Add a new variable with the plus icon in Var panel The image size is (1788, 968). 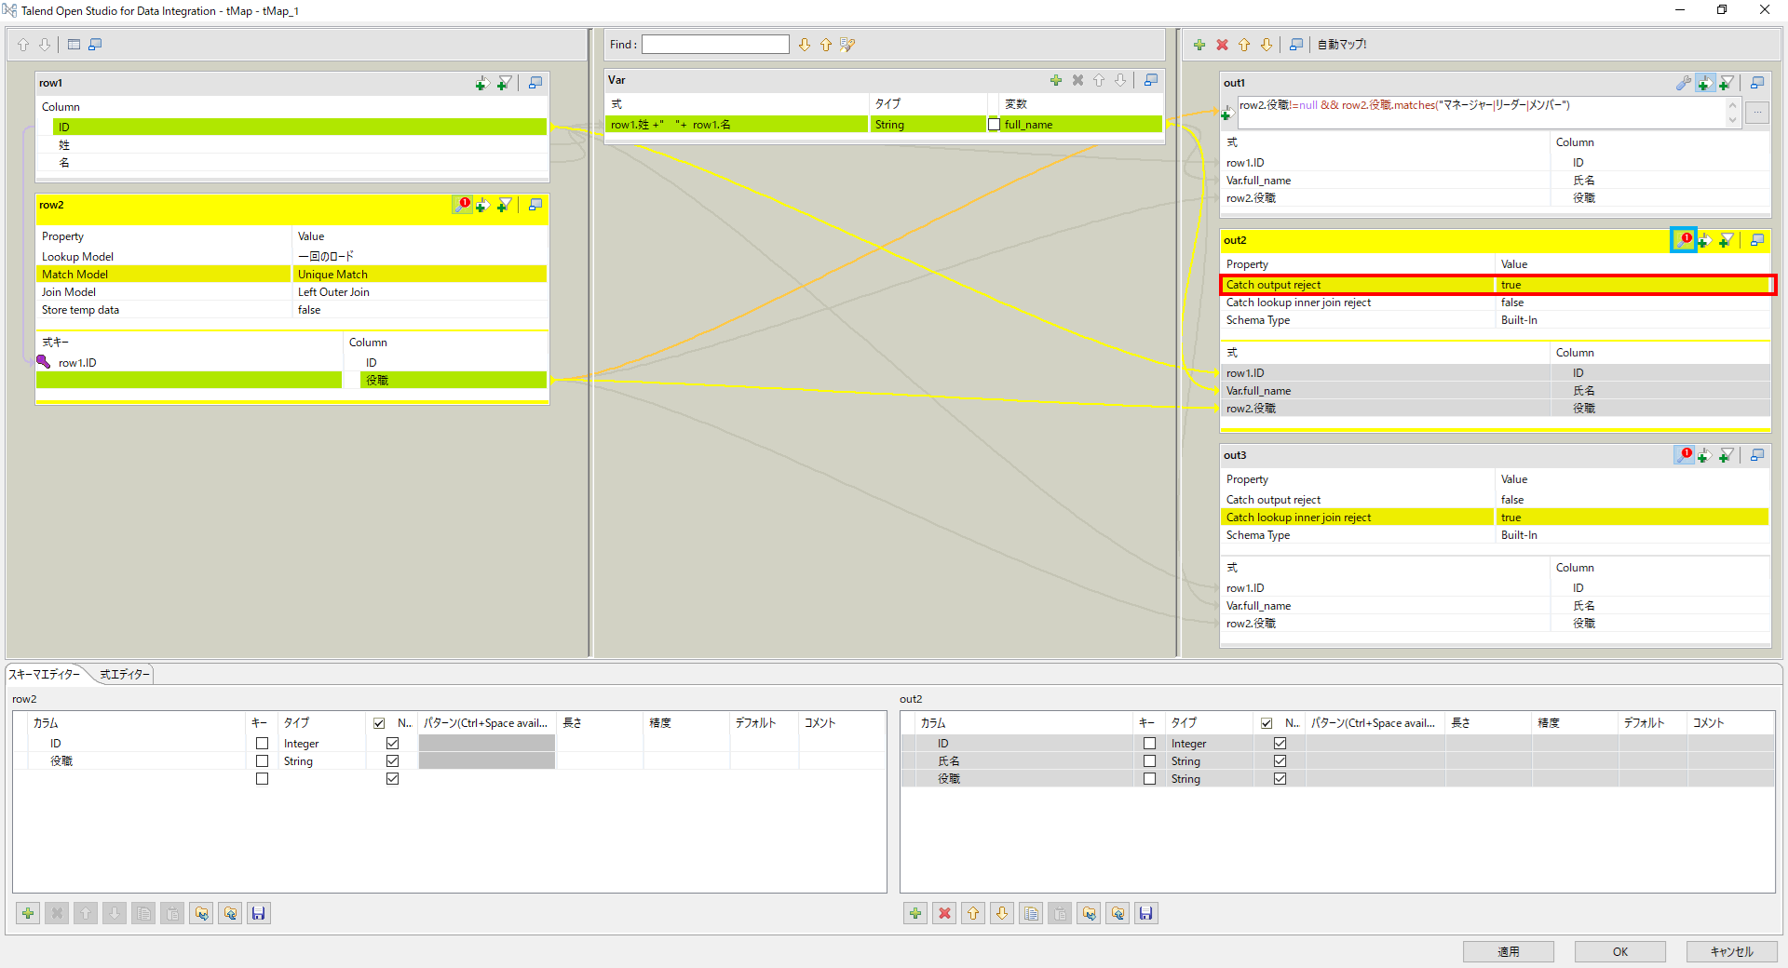click(1056, 80)
